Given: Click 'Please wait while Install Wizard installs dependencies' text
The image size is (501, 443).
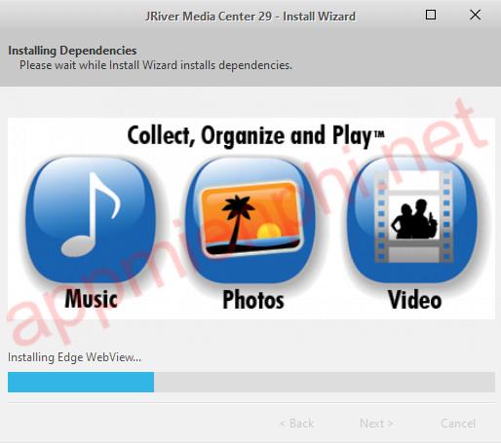Looking at the screenshot, I should (156, 65).
